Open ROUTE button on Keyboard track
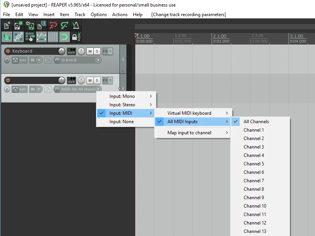This screenshot has height=236, width=315. [x=71, y=51]
